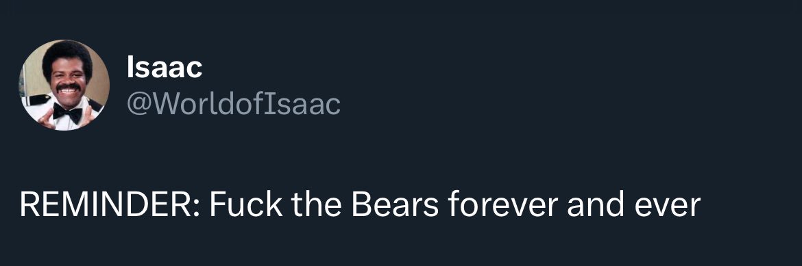The width and height of the screenshot is (802, 266).
Task: Open Isaac's circular profile picture
Action: point(64,85)
